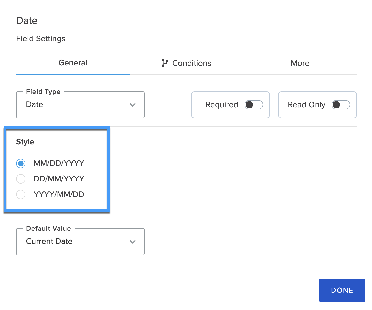Click the Conditions branch icon

(165, 63)
